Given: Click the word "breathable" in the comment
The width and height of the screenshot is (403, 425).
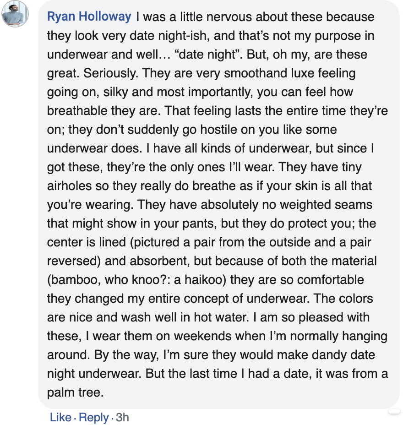Looking at the screenshot, I should (x=82, y=111).
